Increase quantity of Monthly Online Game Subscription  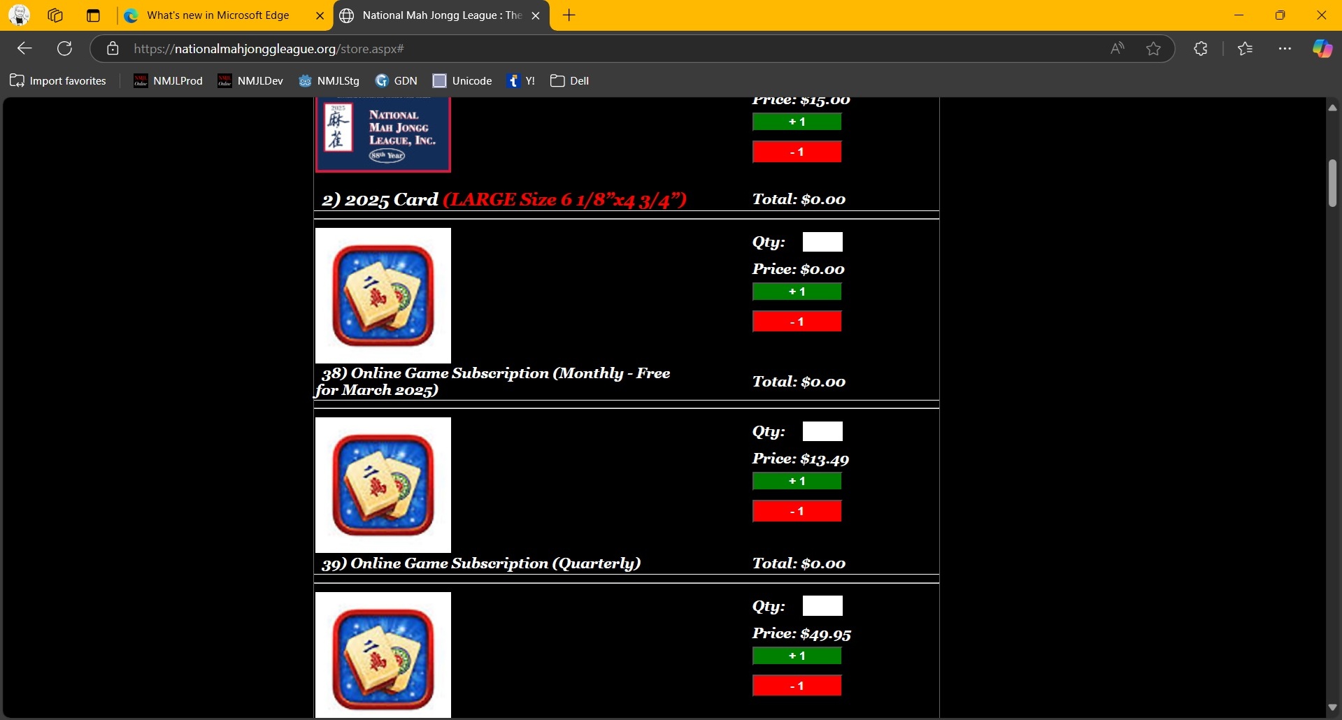tap(797, 291)
